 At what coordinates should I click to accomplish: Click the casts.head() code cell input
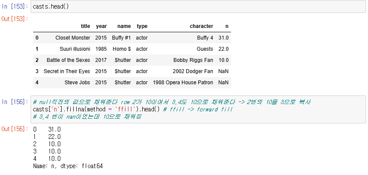[198, 6]
